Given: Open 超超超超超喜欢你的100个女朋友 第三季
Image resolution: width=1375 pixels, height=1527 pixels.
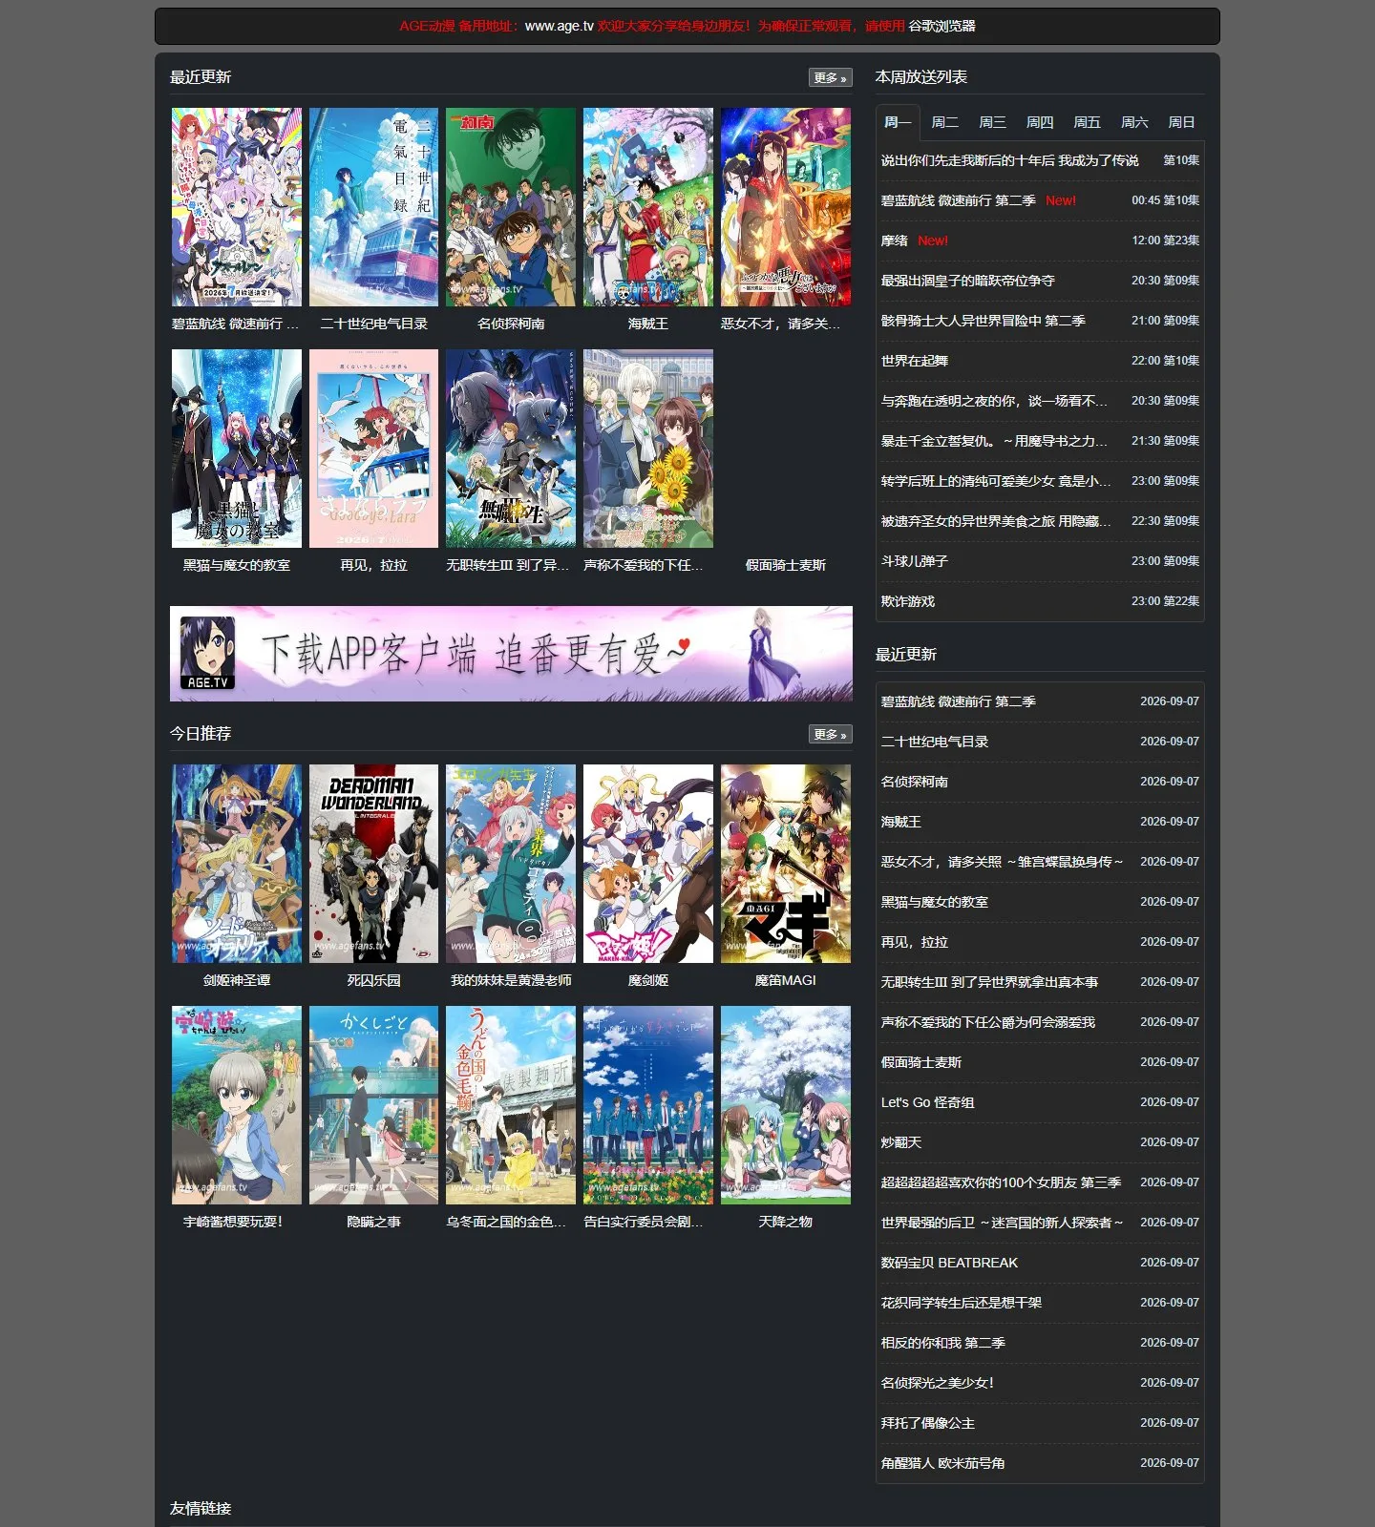Looking at the screenshot, I should tap(1001, 1182).
